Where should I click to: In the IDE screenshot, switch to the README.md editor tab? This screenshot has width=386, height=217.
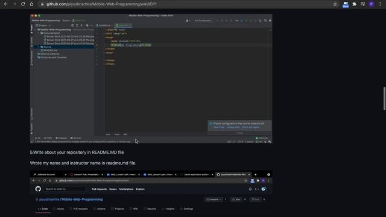tap(104, 25)
